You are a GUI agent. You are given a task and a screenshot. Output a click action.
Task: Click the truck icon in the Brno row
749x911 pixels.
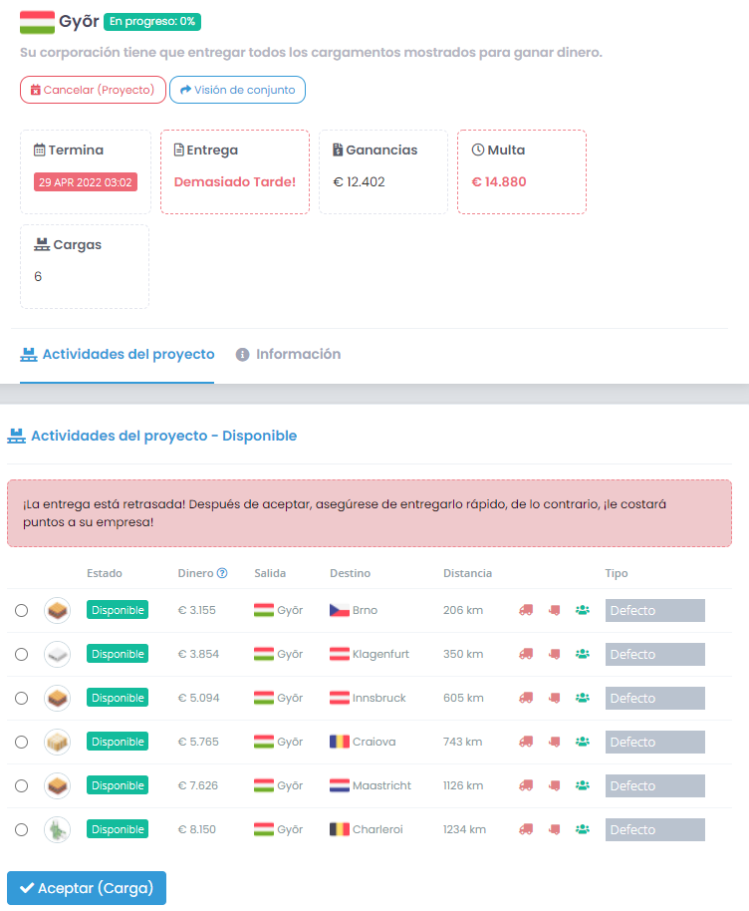pos(526,610)
